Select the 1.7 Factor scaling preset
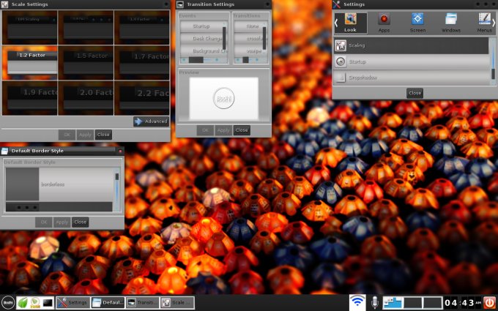498x311 pixels. pos(142,62)
